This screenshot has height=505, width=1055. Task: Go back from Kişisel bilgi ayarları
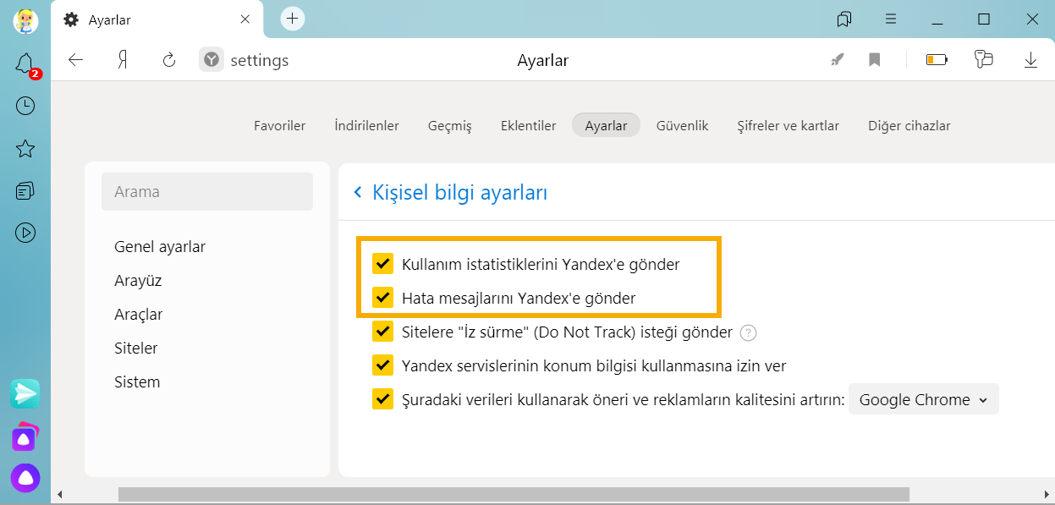[x=358, y=193]
